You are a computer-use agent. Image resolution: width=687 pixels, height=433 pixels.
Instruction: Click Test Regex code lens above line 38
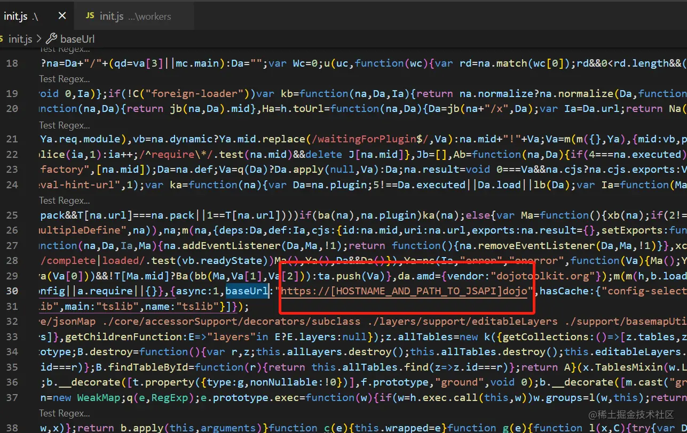(x=65, y=413)
